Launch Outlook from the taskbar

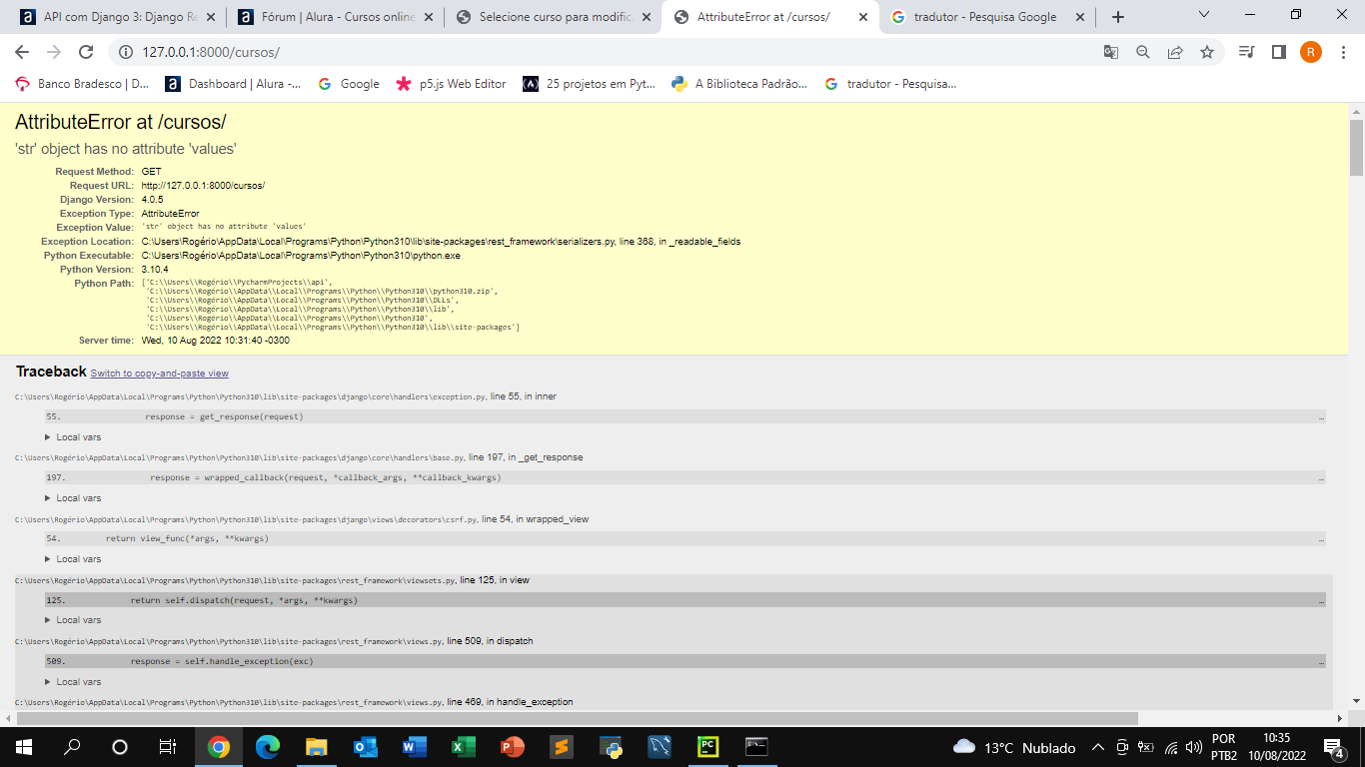click(x=365, y=747)
